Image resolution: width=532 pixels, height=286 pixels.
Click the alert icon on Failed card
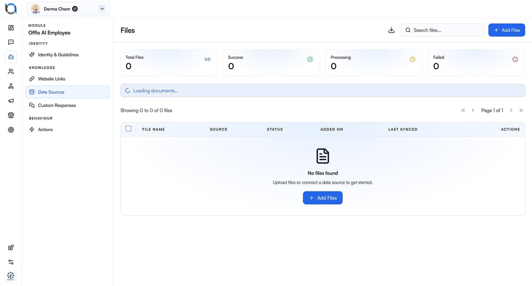coord(515,59)
